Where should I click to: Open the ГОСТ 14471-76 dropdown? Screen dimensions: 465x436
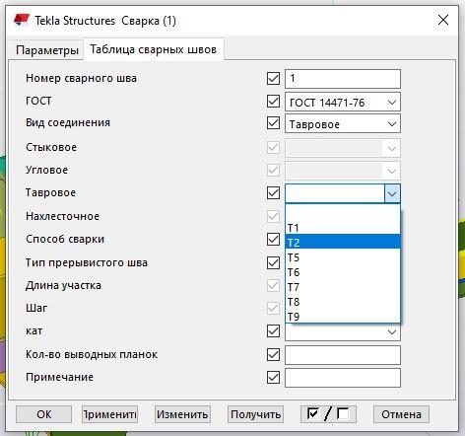(343, 103)
